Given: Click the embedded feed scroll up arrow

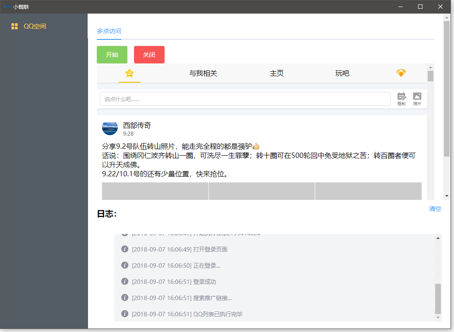Looking at the screenshot, I should pos(430,67).
